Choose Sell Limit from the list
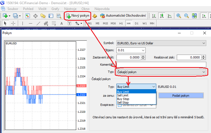211x133 pixels. coord(136,95)
